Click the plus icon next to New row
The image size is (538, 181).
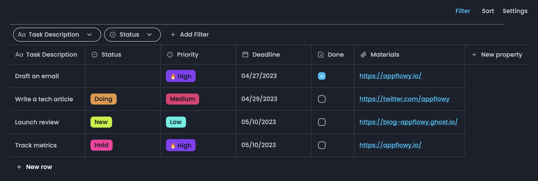[19, 167]
